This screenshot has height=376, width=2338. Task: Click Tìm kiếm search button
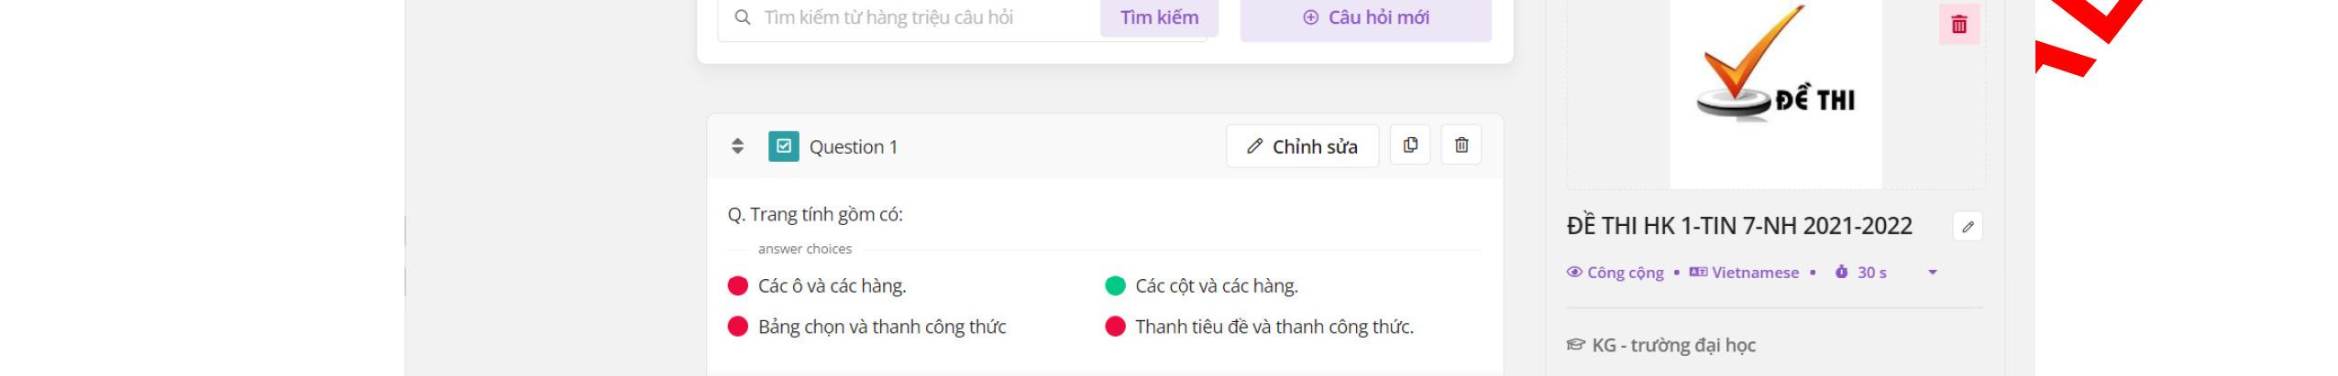(1159, 17)
